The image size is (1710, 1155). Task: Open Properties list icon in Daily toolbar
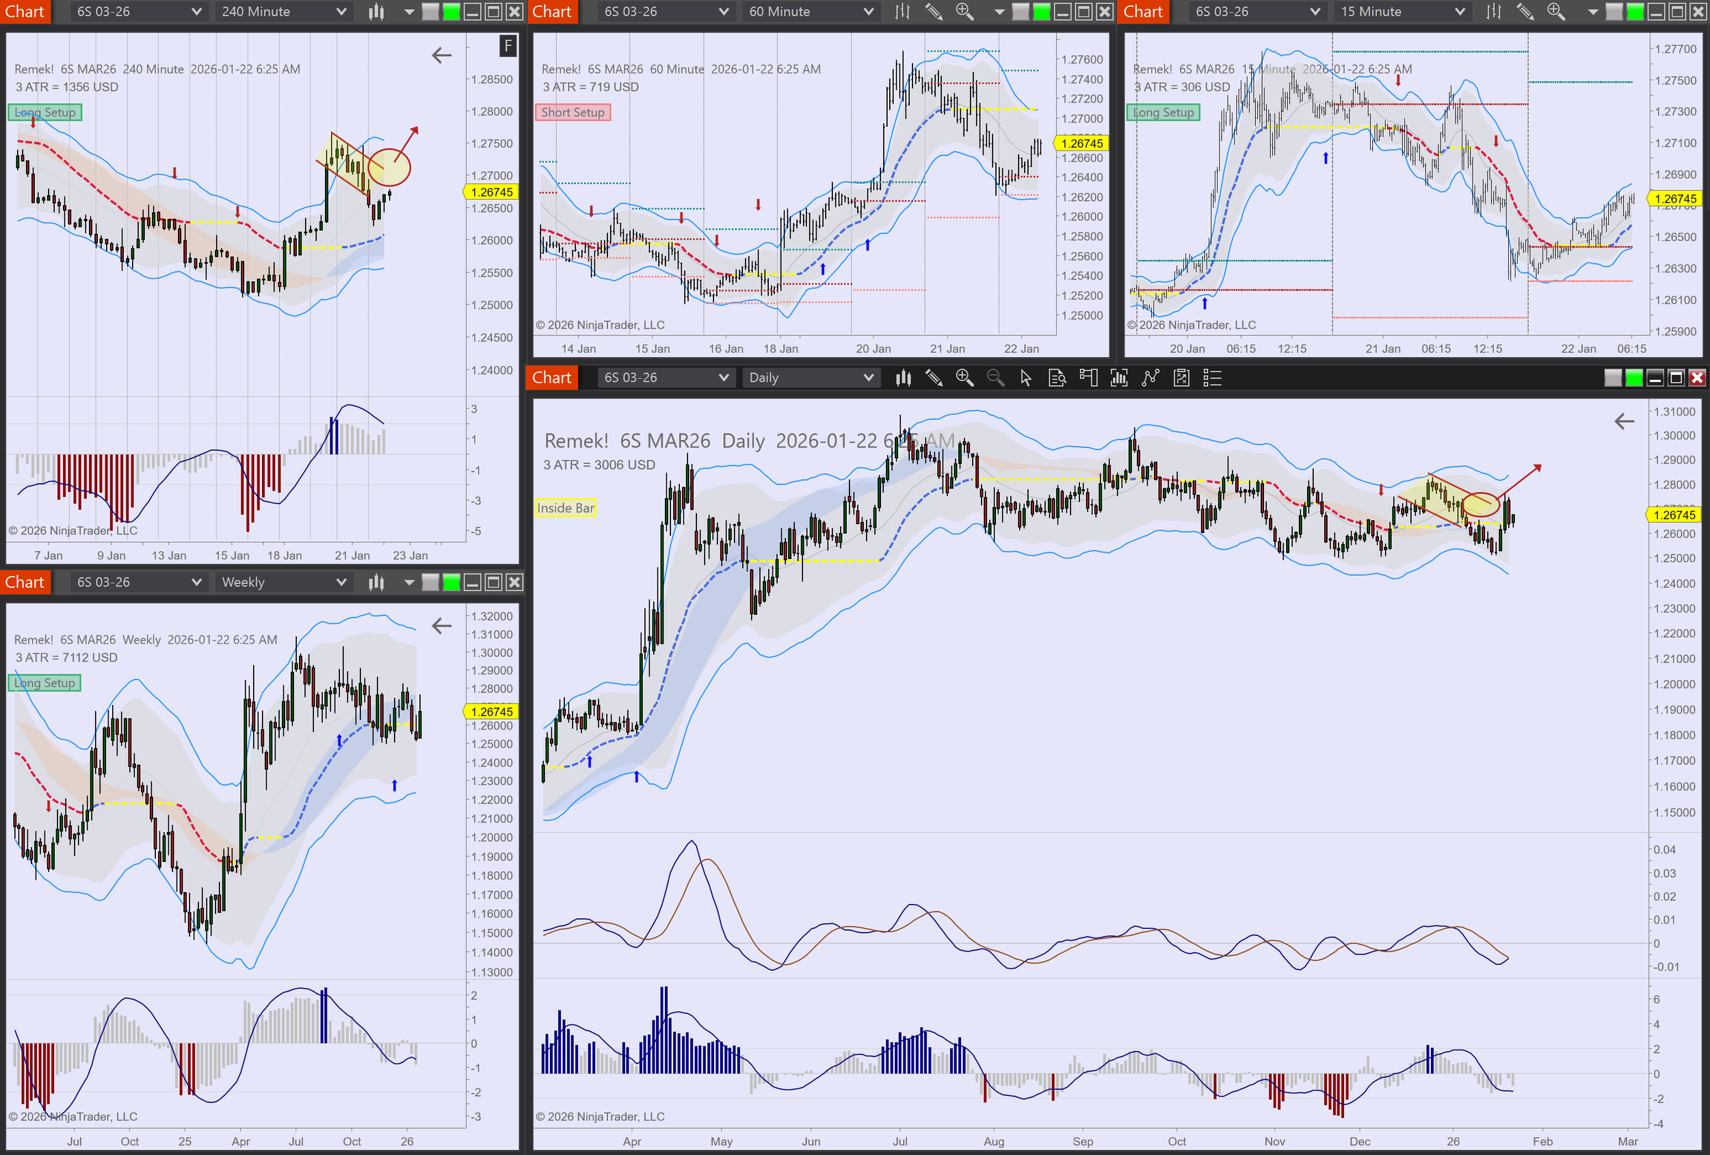click(1212, 378)
